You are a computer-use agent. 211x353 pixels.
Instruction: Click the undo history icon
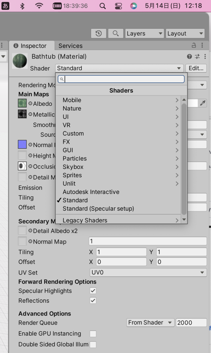point(99,34)
